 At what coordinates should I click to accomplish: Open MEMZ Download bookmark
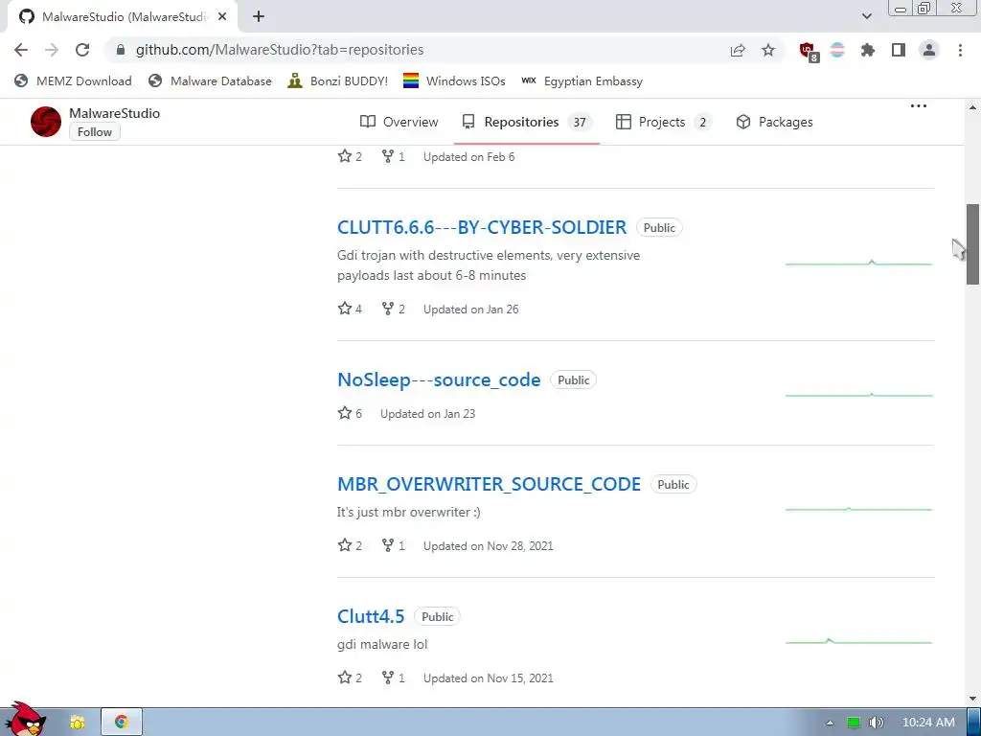[73, 80]
